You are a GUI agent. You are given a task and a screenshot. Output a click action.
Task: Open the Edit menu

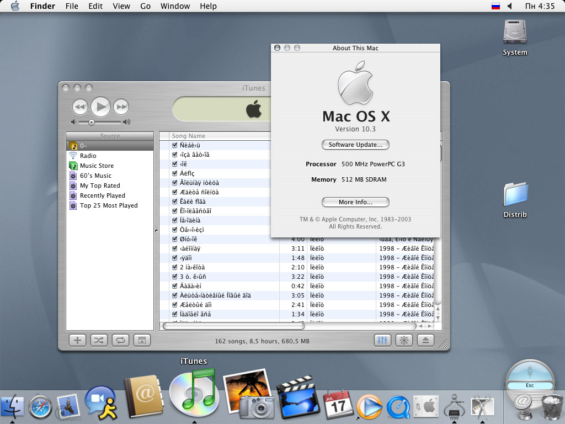pyautogui.click(x=95, y=6)
